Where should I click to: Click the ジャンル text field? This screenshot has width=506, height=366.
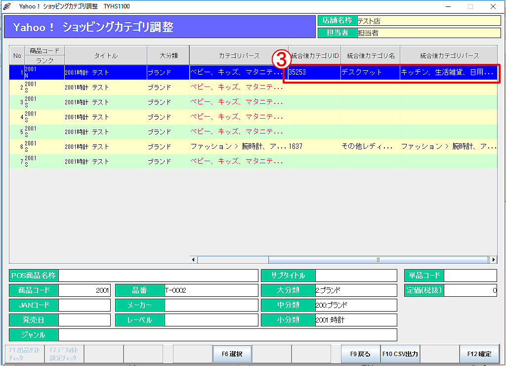tap(227, 335)
